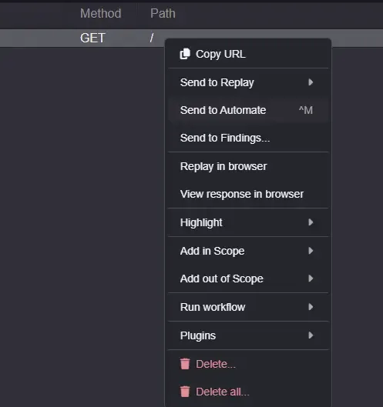Image resolution: width=383 pixels, height=407 pixels.
Task: Select Send to Automate menu entry
Action: point(248,110)
